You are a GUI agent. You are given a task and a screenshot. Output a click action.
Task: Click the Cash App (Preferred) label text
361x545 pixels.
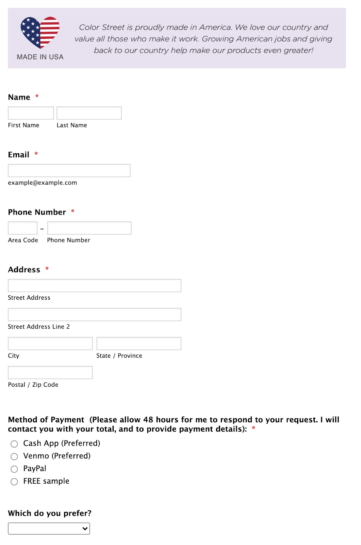[62, 443]
